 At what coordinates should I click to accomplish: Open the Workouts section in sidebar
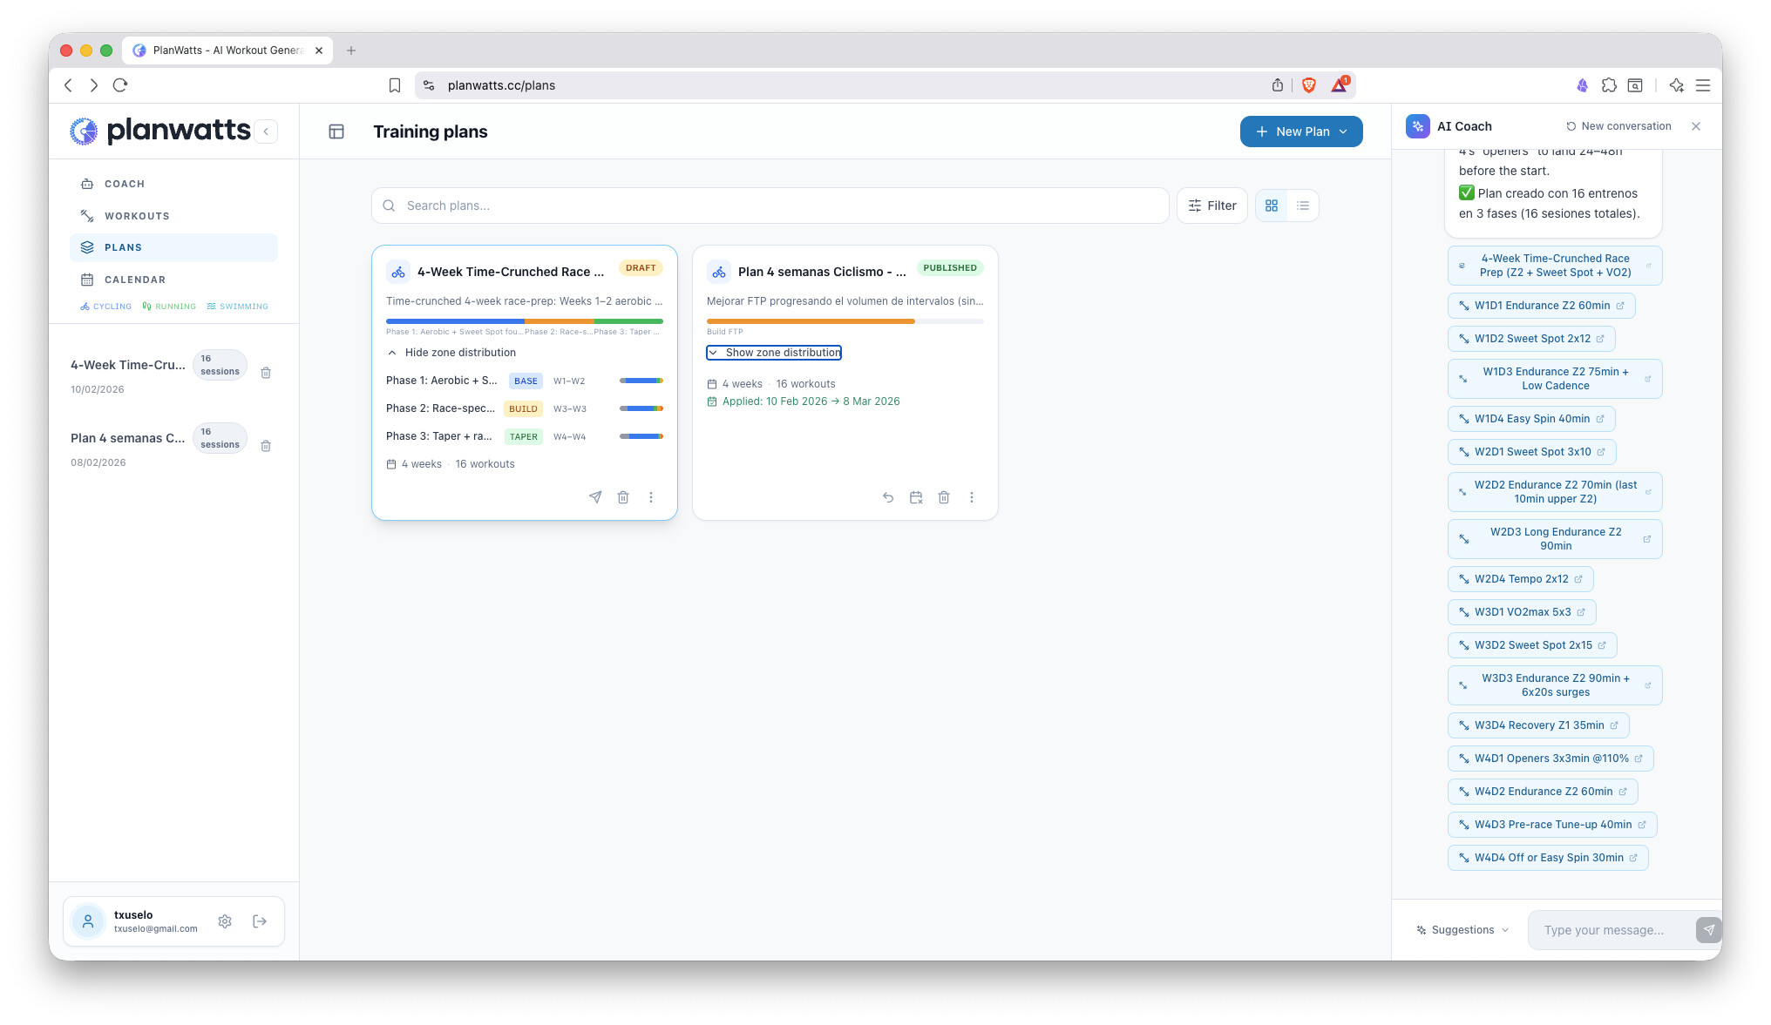[137, 216]
